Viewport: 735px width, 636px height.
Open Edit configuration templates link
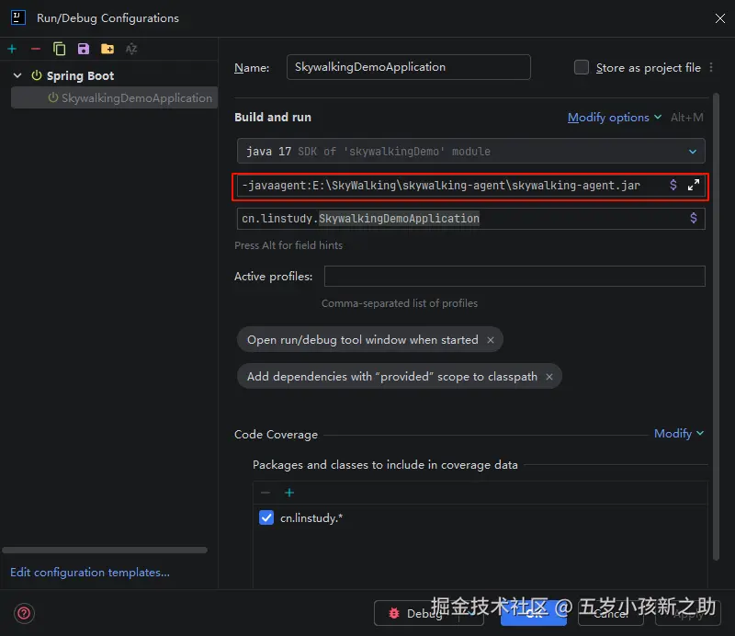90,573
